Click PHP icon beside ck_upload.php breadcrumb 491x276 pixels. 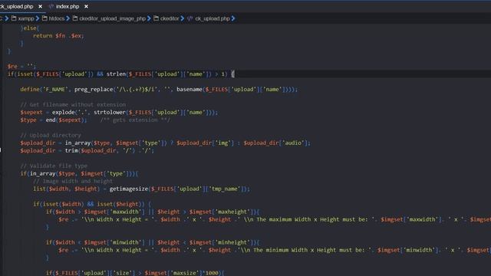[190, 18]
